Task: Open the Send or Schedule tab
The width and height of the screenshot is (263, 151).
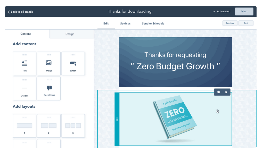Action: pyautogui.click(x=153, y=24)
